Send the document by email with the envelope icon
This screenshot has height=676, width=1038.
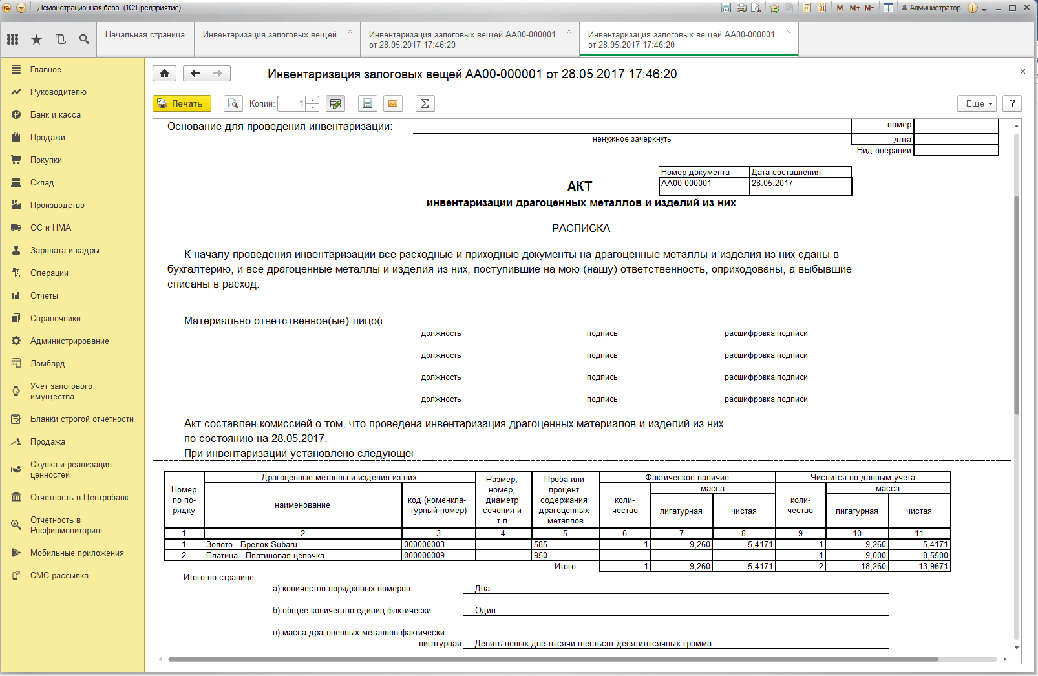click(393, 103)
